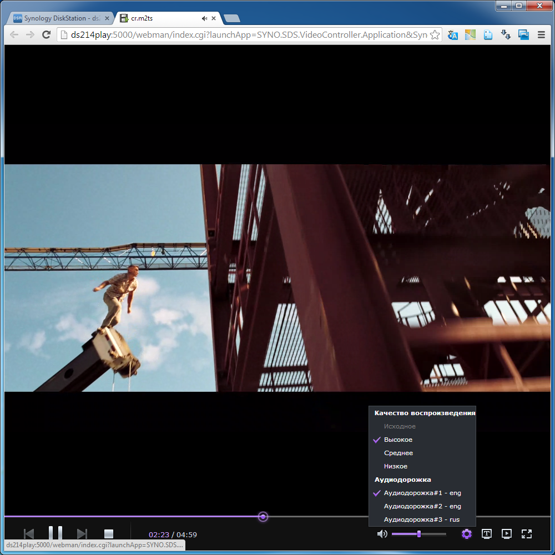The width and height of the screenshot is (555, 555).
Task: Open the translate extension icon
Action: click(452, 34)
